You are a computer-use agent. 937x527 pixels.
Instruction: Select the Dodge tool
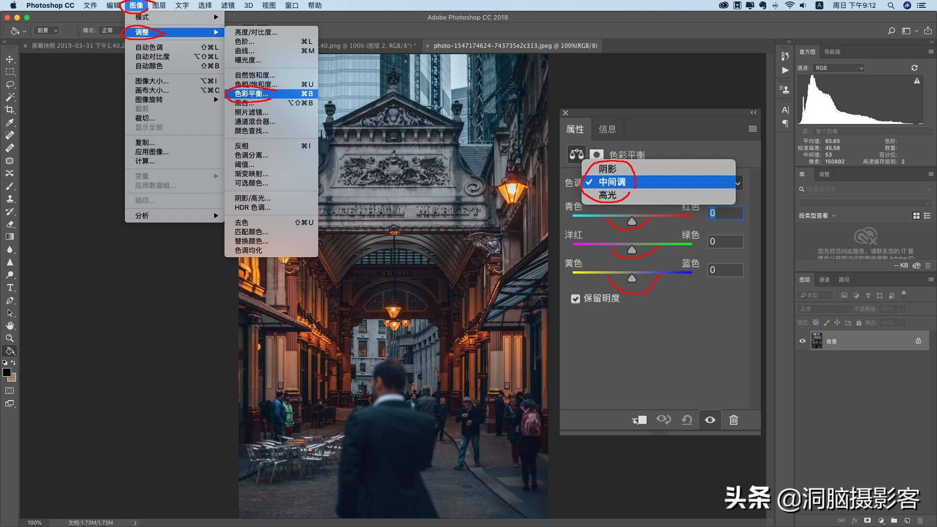(10, 275)
